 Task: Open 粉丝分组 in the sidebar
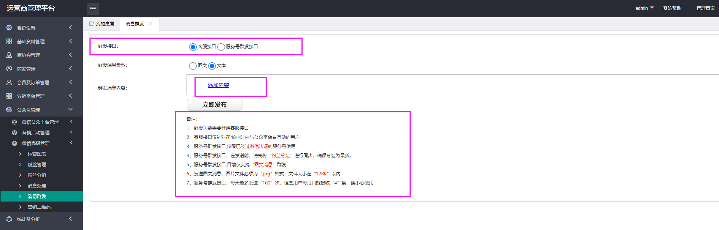[x=37, y=175]
